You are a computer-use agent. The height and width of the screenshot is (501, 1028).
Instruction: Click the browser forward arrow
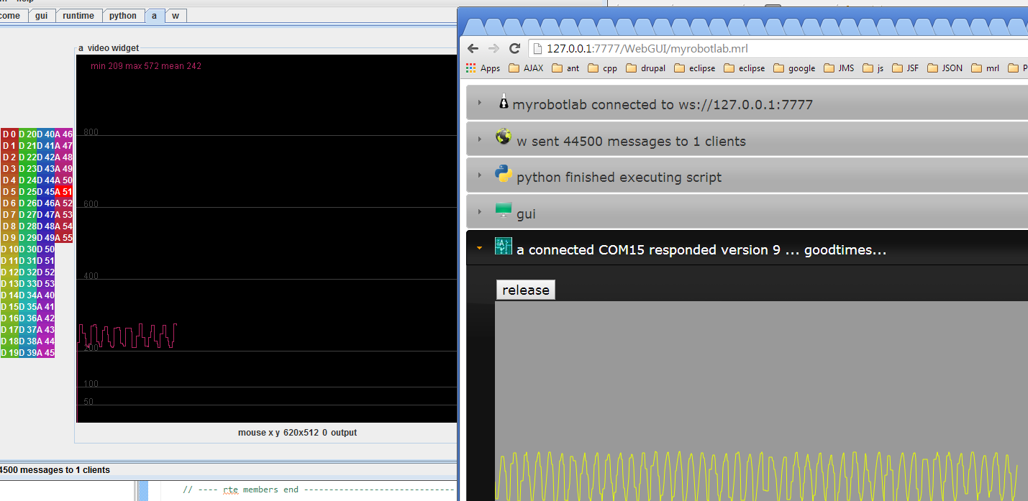(493, 48)
